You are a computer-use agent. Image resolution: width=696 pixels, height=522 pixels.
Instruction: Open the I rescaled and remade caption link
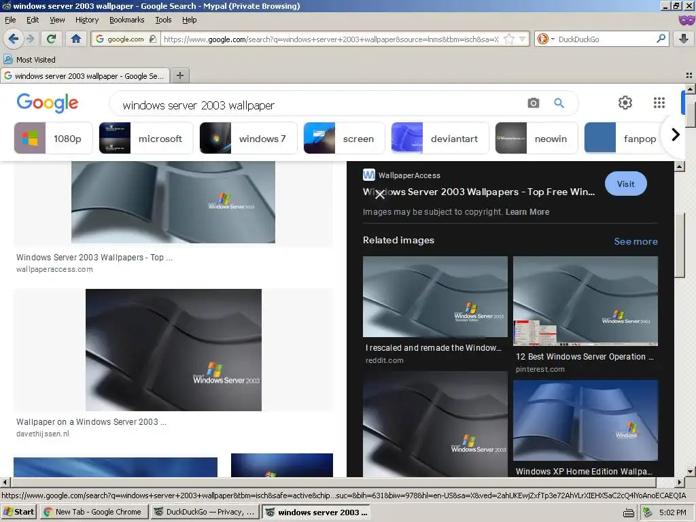[433, 348]
